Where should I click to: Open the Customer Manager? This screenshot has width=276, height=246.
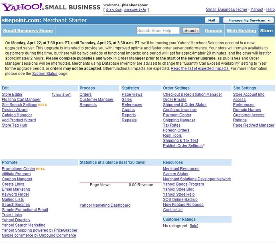pyautogui.click(x=96, y=99)
